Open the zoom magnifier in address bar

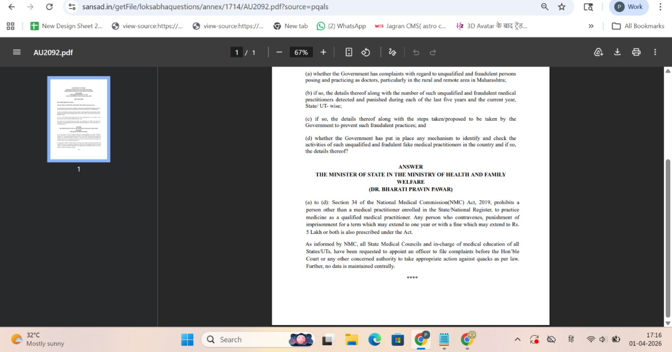545,7
